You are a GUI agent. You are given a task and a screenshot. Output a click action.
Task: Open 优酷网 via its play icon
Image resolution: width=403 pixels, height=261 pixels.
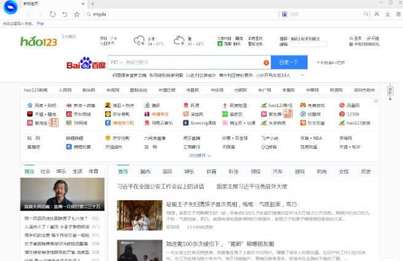pos(303,114)
